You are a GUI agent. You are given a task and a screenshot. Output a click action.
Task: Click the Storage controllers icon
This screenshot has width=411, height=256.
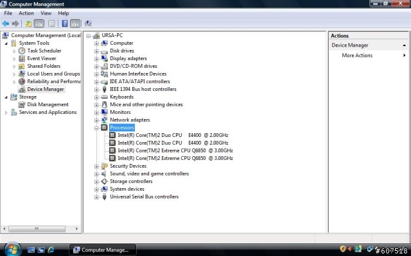tap(104, 181)
